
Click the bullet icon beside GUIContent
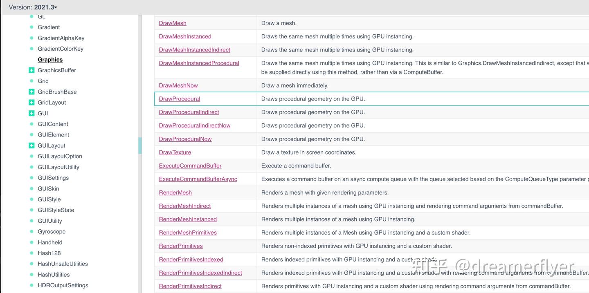(x=31, y=124)
